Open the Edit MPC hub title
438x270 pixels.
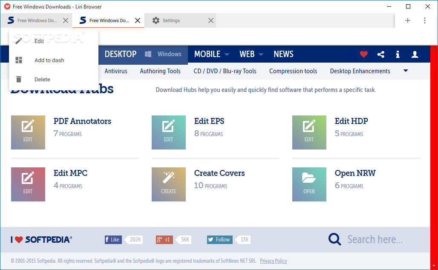pyautogui.click(x=70, y=173)
